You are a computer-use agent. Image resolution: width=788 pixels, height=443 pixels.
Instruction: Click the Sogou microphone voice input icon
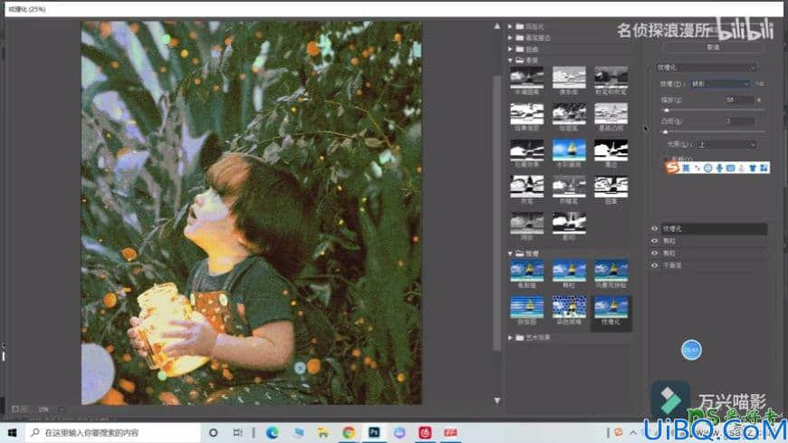(719, 168)
